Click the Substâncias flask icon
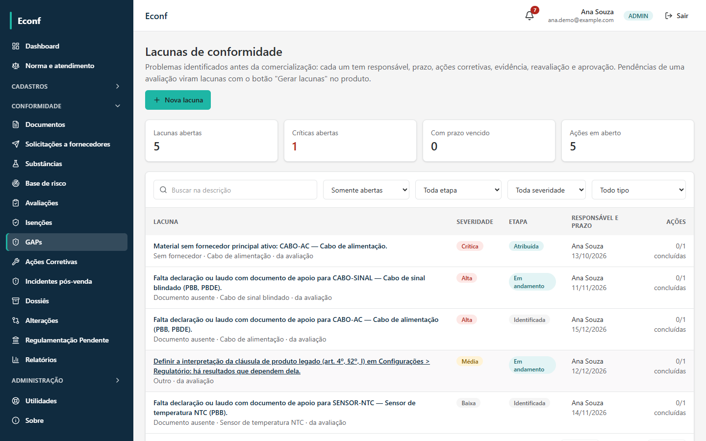This screenshot has height=441, width=706. [16, 164]
